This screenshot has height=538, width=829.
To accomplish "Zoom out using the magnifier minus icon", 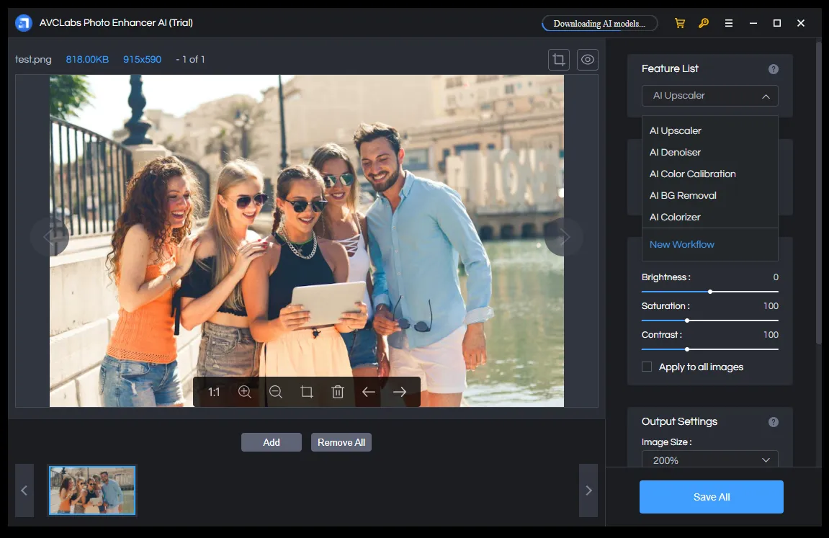I will pyautogui.click(x=276, y=392).
